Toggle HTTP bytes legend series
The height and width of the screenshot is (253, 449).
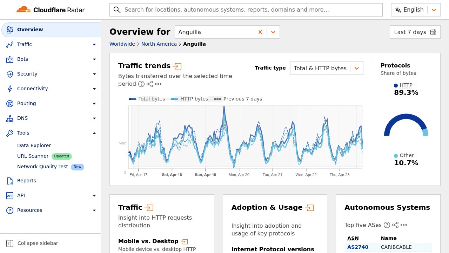click(189, 99)
